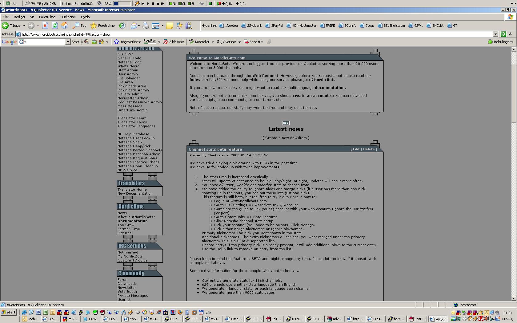
Task: Launch Firefox from quick launch bar
Action: (x=180, y=312)
